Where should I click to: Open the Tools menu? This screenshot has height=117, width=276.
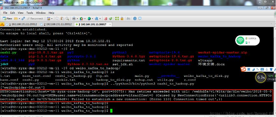(x=30, y=13)
